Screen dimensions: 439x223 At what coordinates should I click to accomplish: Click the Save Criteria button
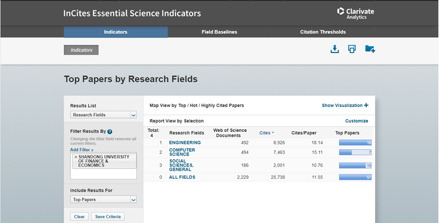point(108,217)
